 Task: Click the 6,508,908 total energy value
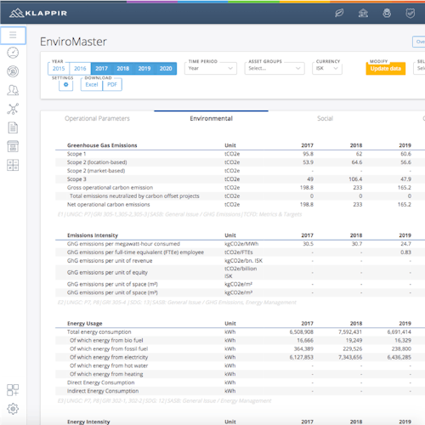pyautogui.click(x=302, y=332)
